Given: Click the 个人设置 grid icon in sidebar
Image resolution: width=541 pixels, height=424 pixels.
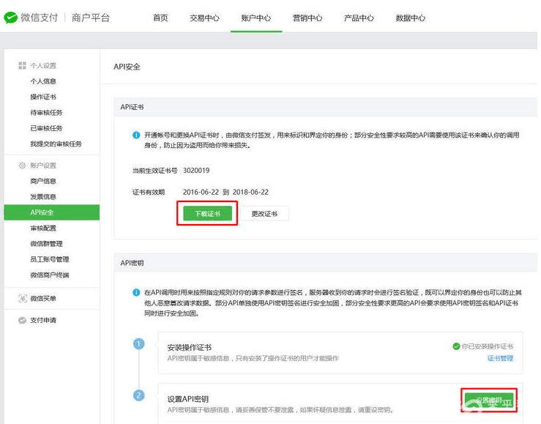Looking at the screenshot, I should (22, 66).
